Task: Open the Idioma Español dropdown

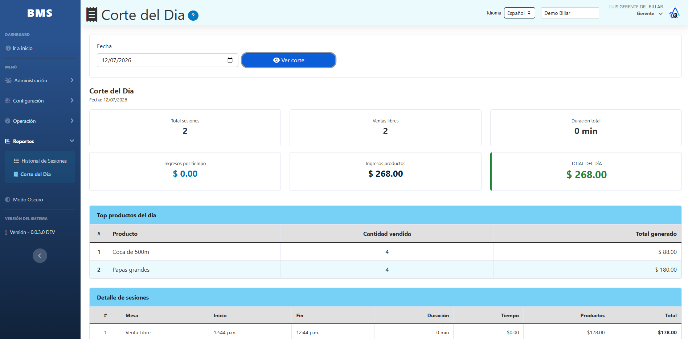Action: pyautogui.click(x=519, y=13)
